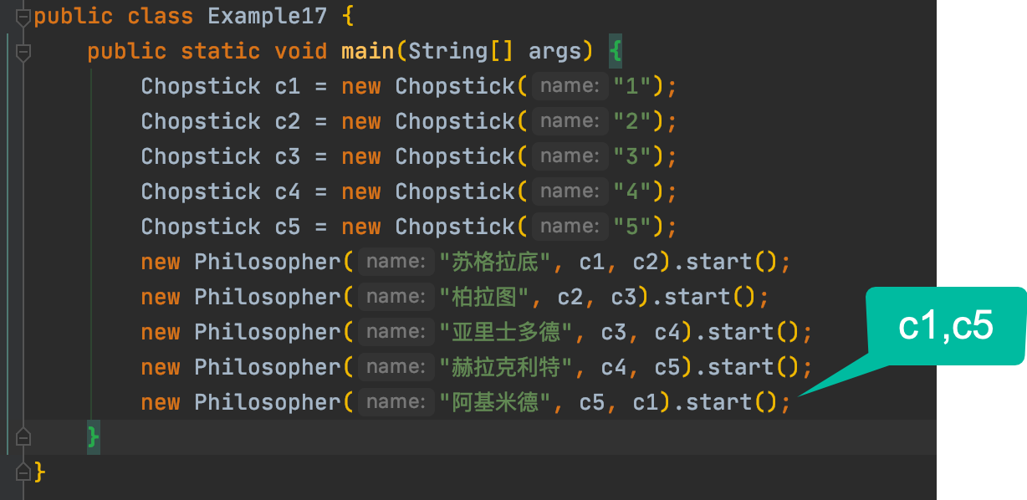Click the string literal "3"
The height and width of the screenshot is (500, 1027).
tap(633, 156)
